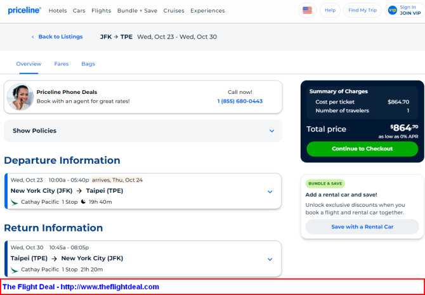Open the Cars menu
This screenshot has width=425, height=295.
click(79, 11)
